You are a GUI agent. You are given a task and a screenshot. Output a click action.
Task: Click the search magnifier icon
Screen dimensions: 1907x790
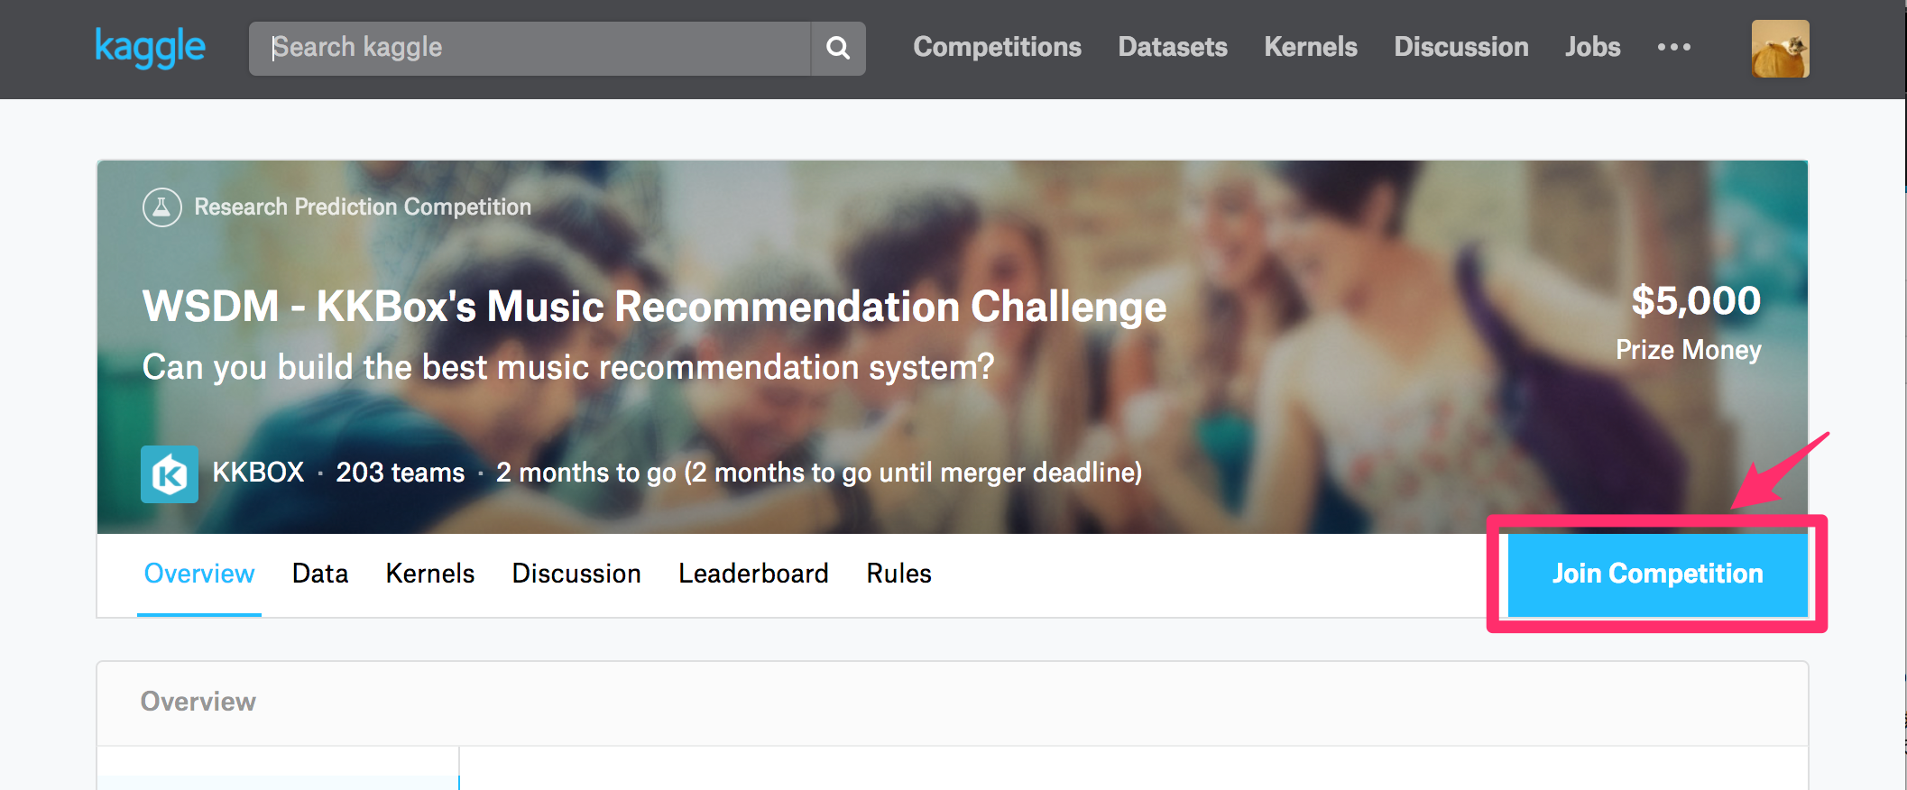(x=838, y=48)
